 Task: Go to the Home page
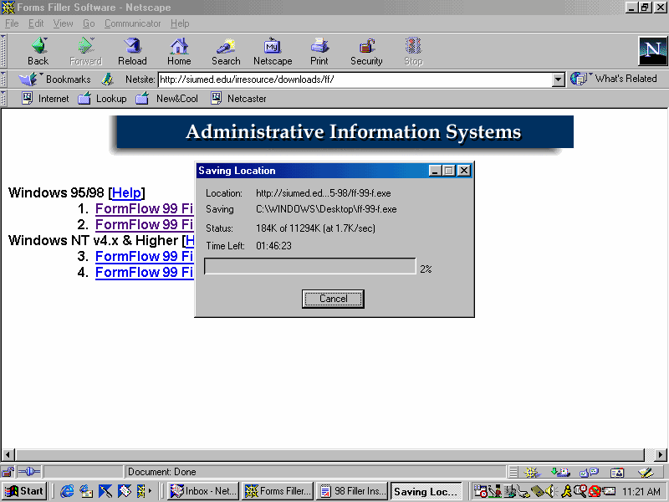coord(179,50)
